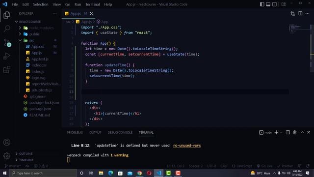Screen dimensions: 314x177
Task: Open the Help menu
Action: (x=108, y=4)
